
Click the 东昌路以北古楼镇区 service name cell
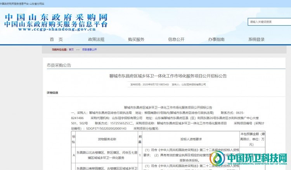pos(107,155)
